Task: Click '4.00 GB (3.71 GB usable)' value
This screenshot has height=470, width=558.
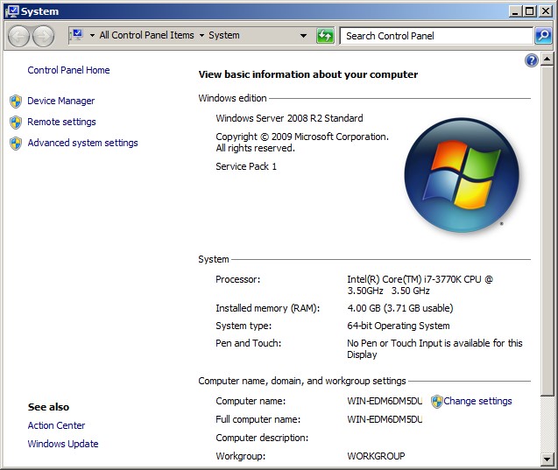Action: coord(400,308)
